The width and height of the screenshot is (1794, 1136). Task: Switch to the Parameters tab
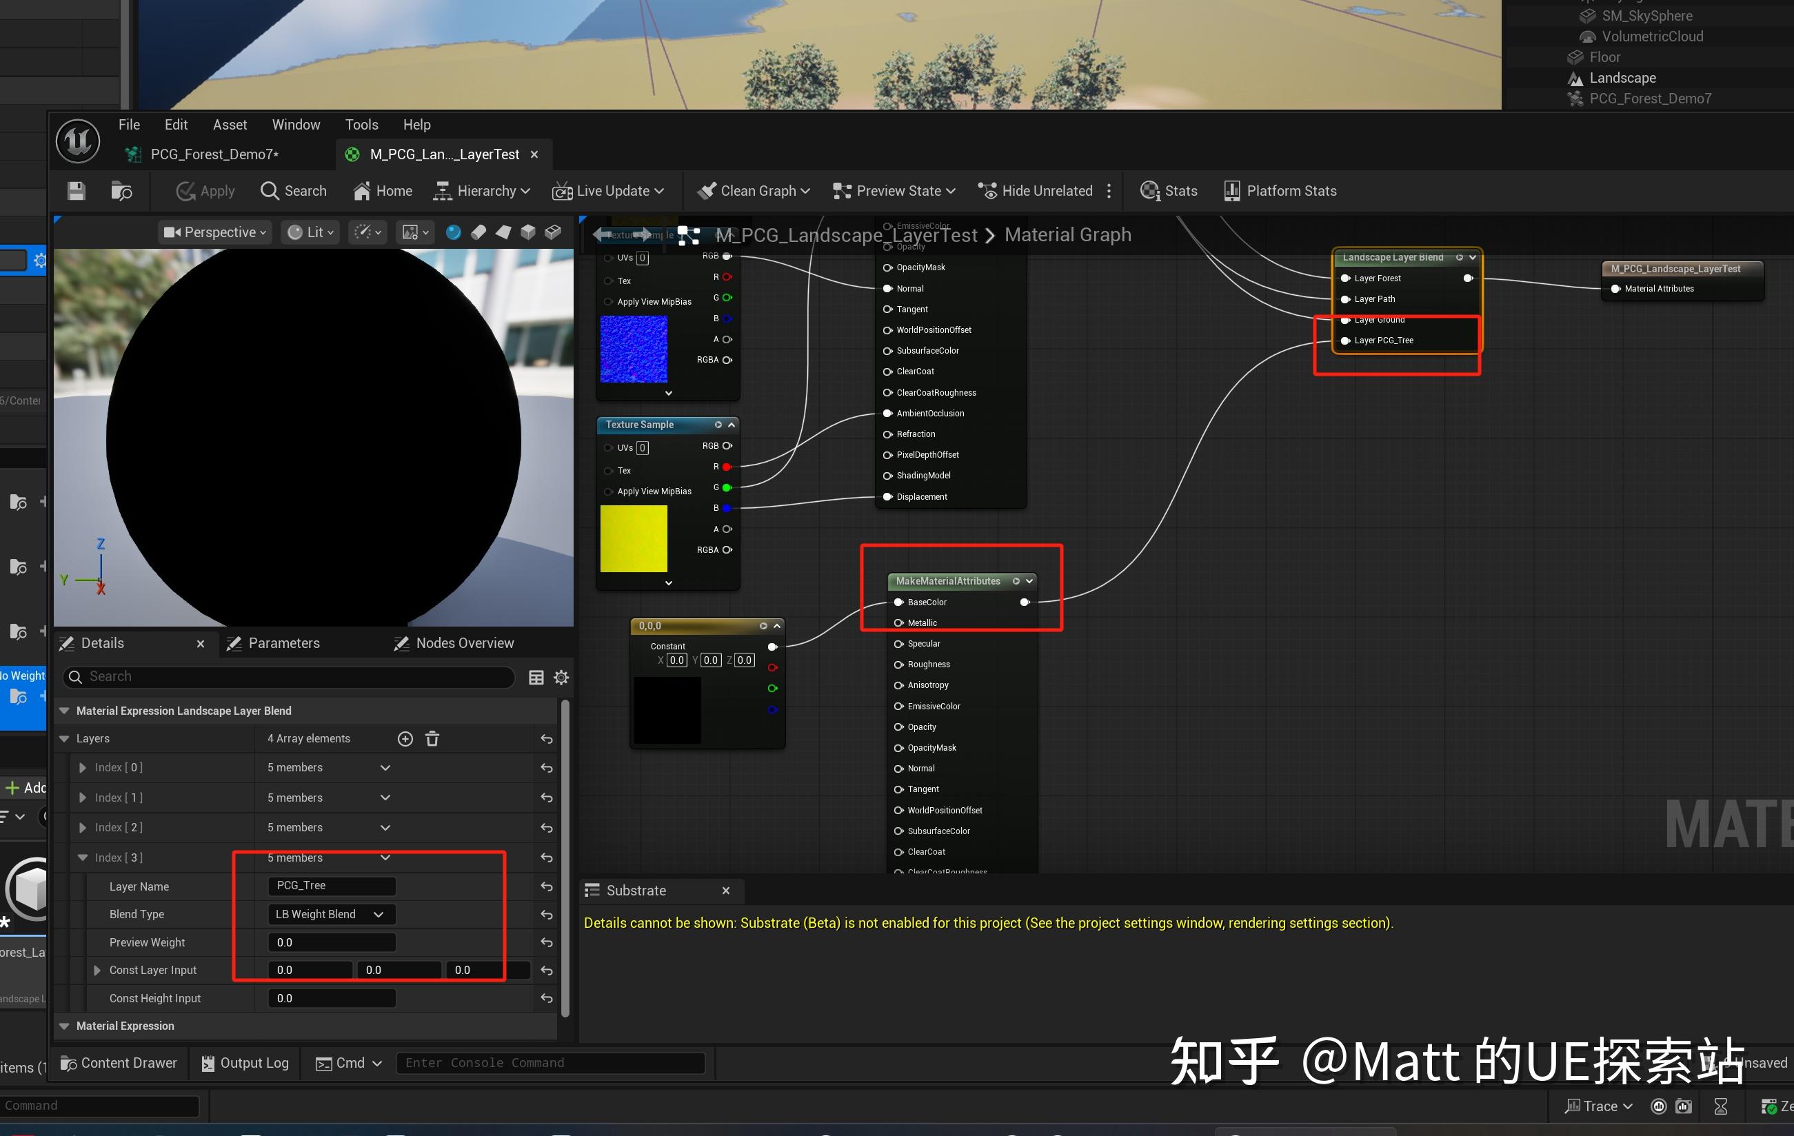pyautogui.click(x=283, y=644)
